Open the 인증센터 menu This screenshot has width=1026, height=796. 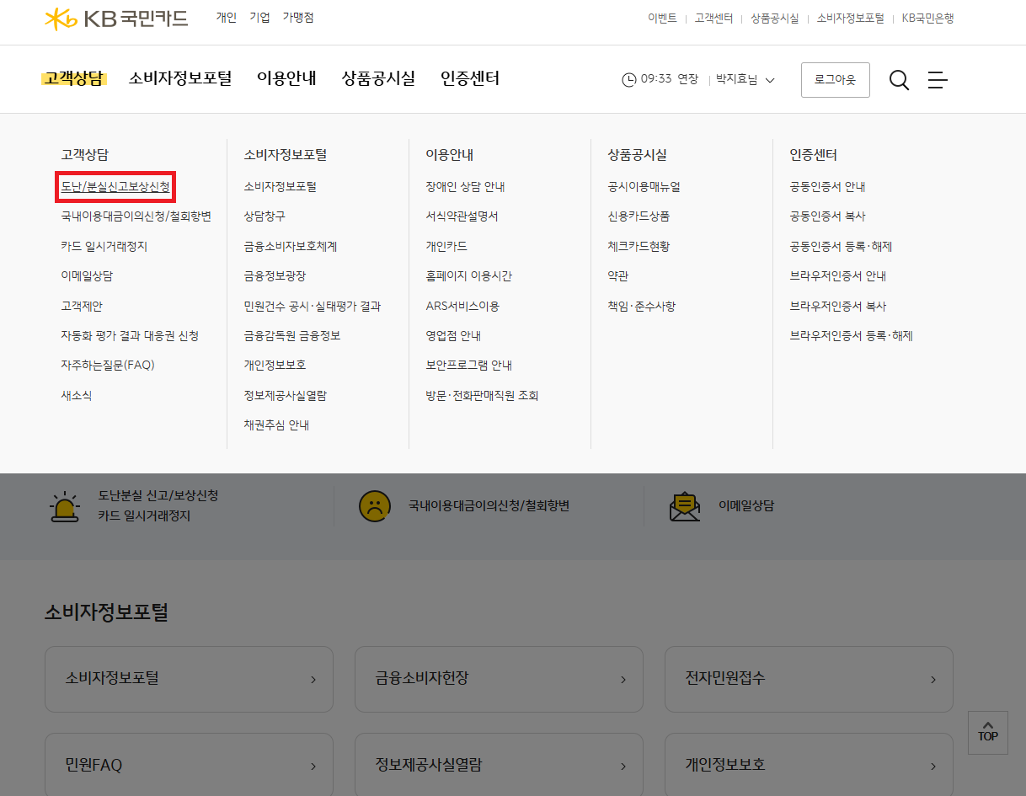point(470,78)
